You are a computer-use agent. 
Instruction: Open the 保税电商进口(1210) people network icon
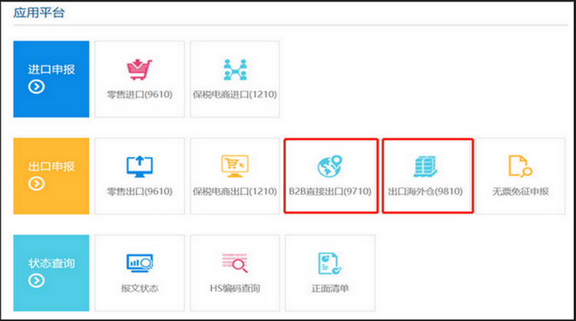(x=234, y=70)
